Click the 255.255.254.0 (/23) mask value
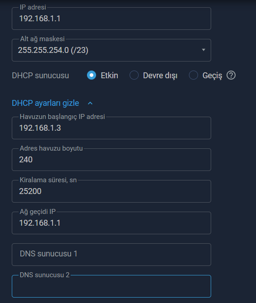256x303 pixels. tap(53, 50)
